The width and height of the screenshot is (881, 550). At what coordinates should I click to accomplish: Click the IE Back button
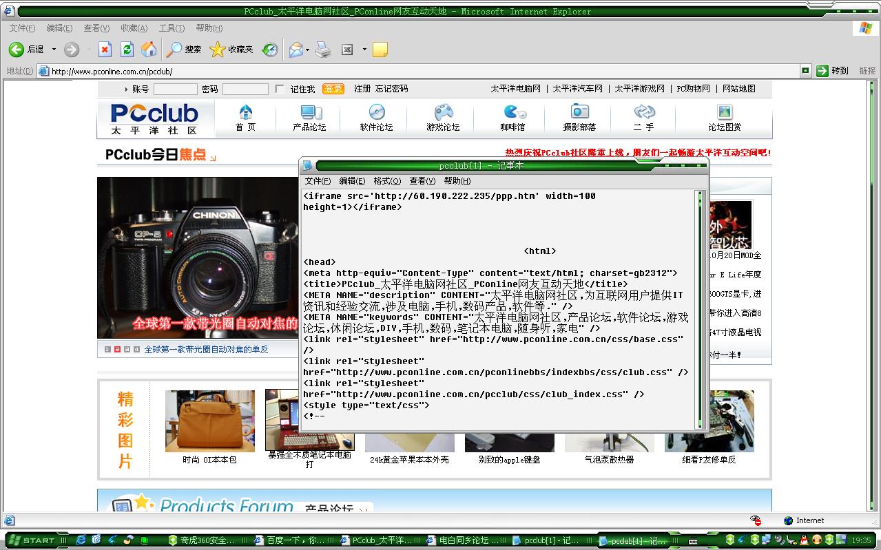tap(17, 50)
